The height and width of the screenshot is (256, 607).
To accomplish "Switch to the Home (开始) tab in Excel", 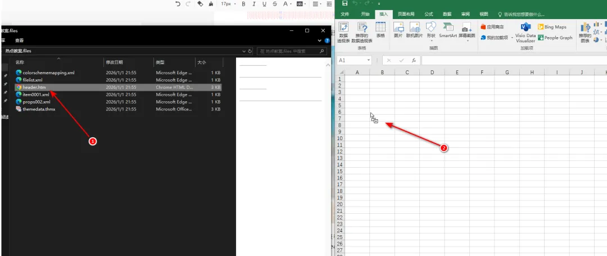I will [x=365, y=14].
